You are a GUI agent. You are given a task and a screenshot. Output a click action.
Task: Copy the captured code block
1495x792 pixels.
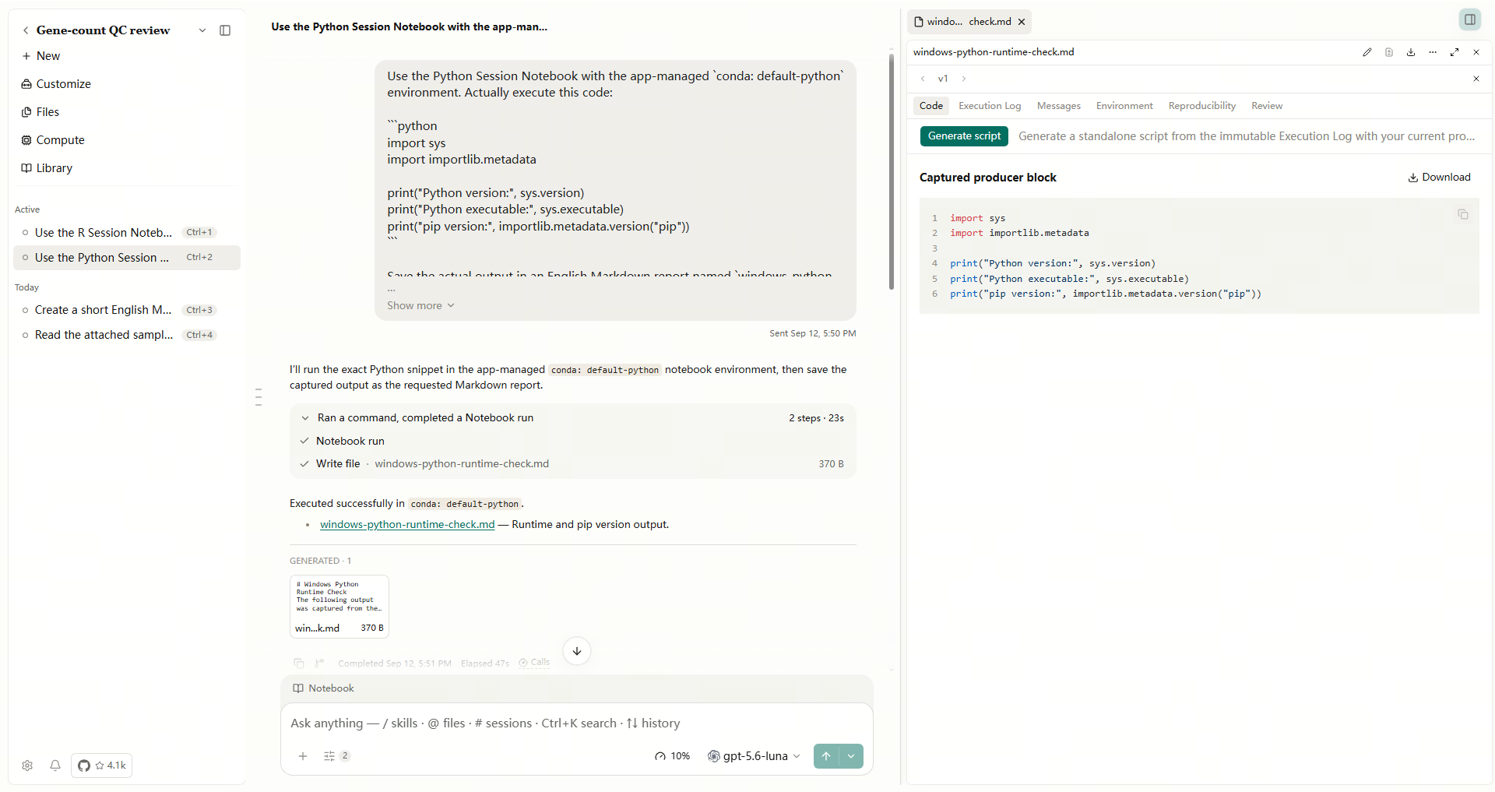coord(1463,214)
